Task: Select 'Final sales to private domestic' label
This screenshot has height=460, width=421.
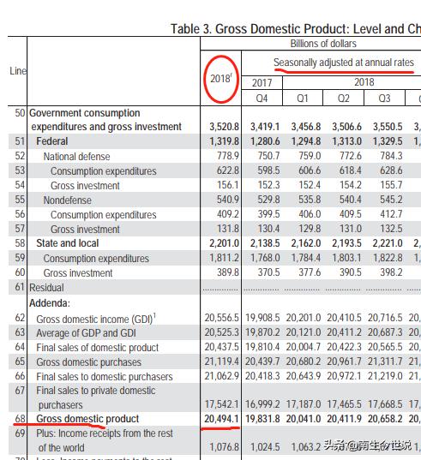Action: click(x=96, y=391)
